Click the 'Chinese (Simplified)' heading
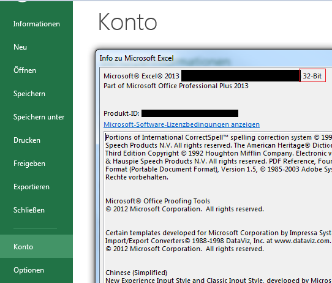This screenshot has width=332, height=283. (136, 273)
